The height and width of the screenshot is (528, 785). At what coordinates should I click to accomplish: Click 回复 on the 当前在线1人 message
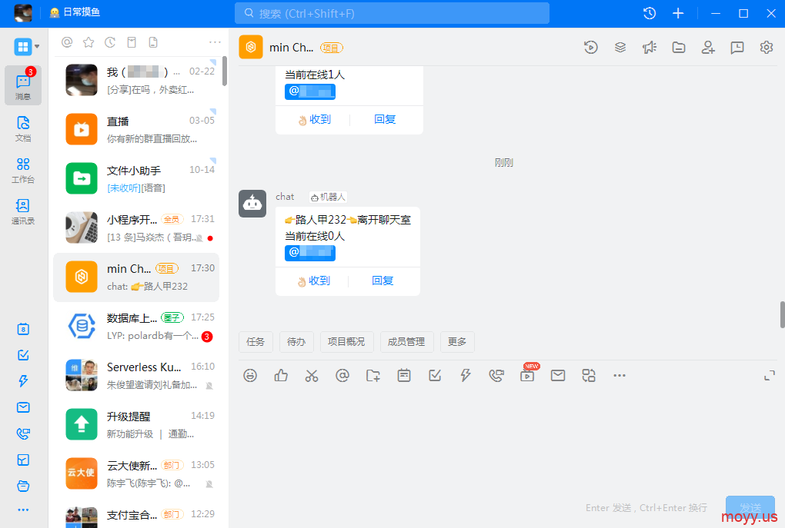coord(385,119)
